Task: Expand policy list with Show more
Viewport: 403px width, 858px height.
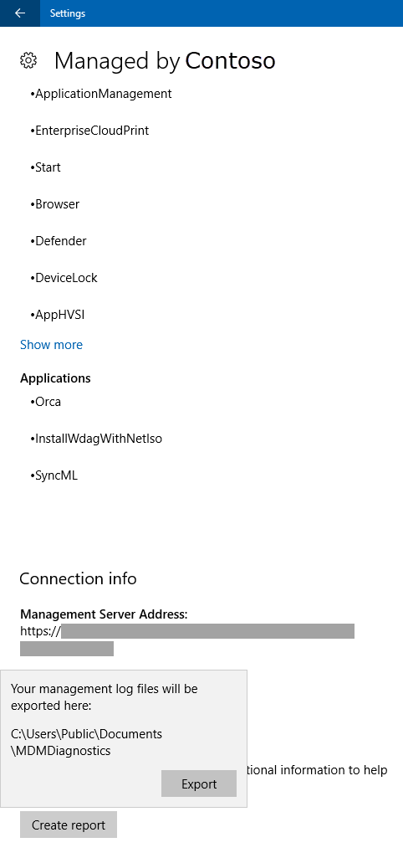Action: pos(51,345)
